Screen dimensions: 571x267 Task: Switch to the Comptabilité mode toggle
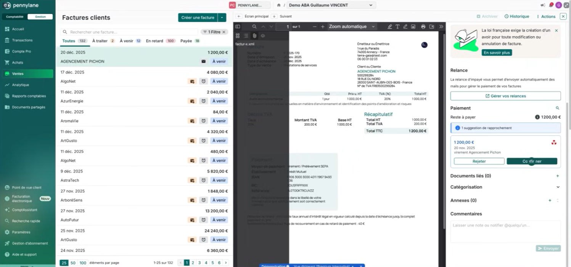14,17
